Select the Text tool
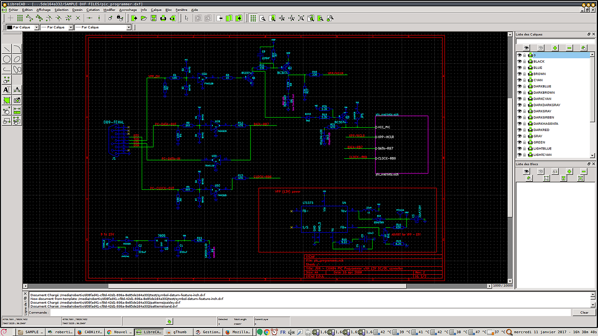 (7, 89)
